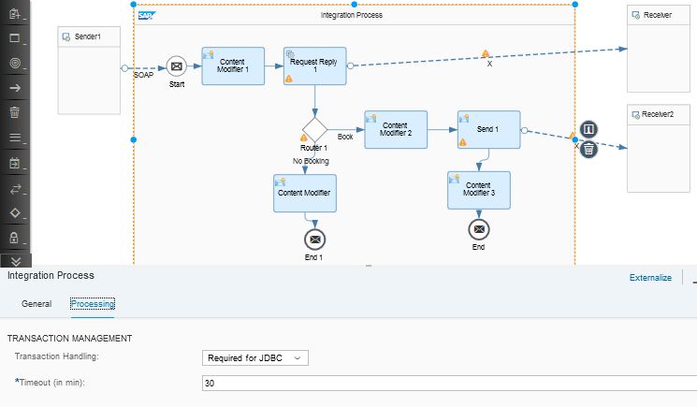Open the Process palette icon

[15, 38]
